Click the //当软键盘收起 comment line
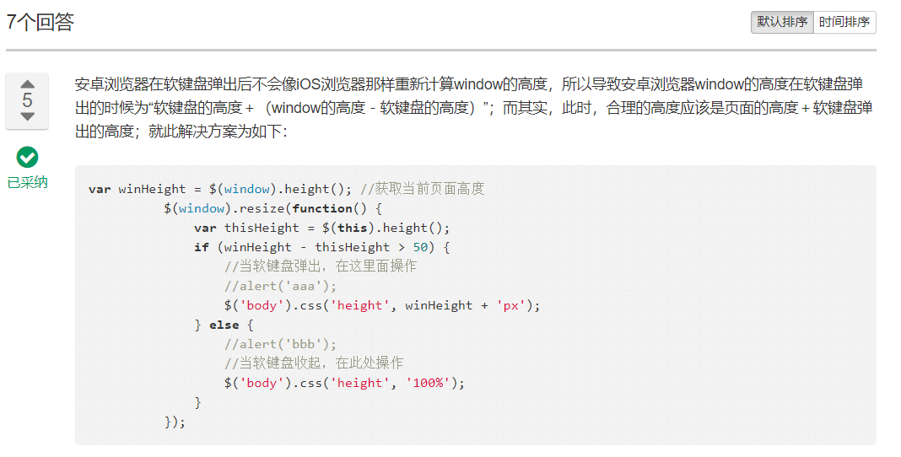 click(x=314, y=363)
